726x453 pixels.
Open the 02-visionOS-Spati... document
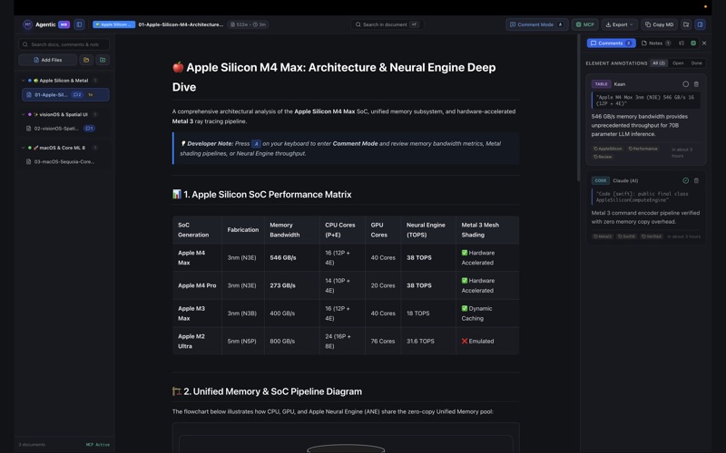click(65, 129)
